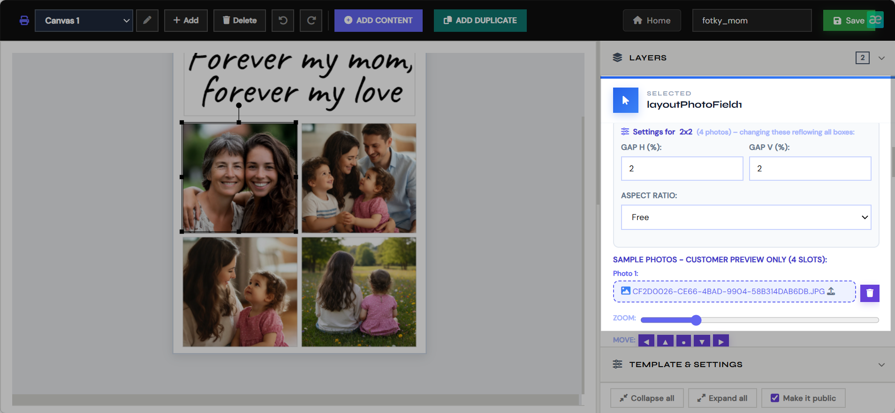This screenshot has height=413, width=895.
Task: Select the bottom-right meadow photo on canvas
Action: coord(359,292)
